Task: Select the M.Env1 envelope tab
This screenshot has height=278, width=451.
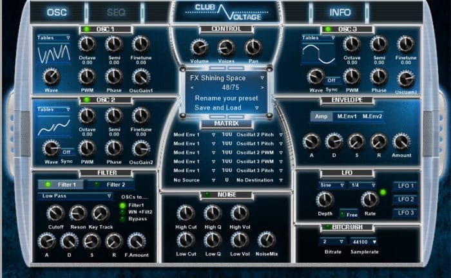Action: (x=347, y=116)
